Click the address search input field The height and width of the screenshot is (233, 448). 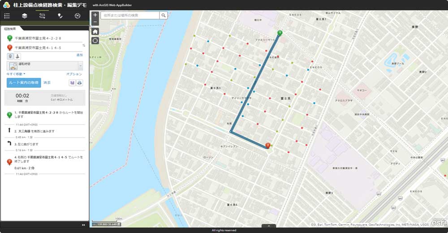point(130,15)
